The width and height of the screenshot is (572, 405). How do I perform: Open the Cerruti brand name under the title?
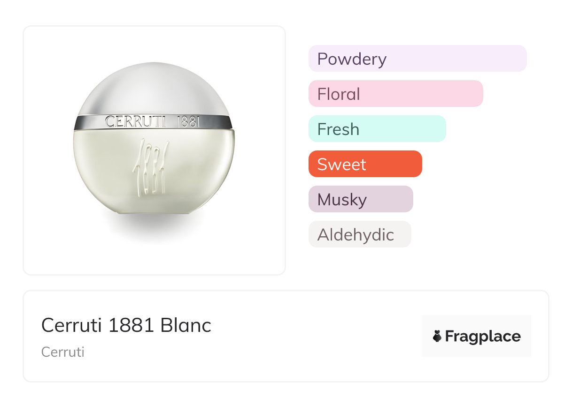(x=63, y=352)
